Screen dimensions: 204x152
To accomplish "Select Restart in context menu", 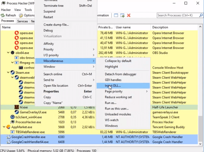I will coord(66,17).
